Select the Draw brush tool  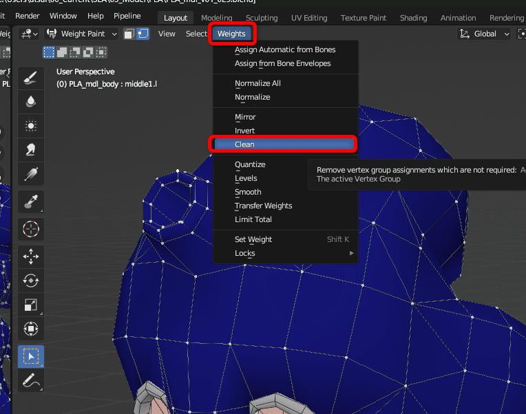point(31,78)
